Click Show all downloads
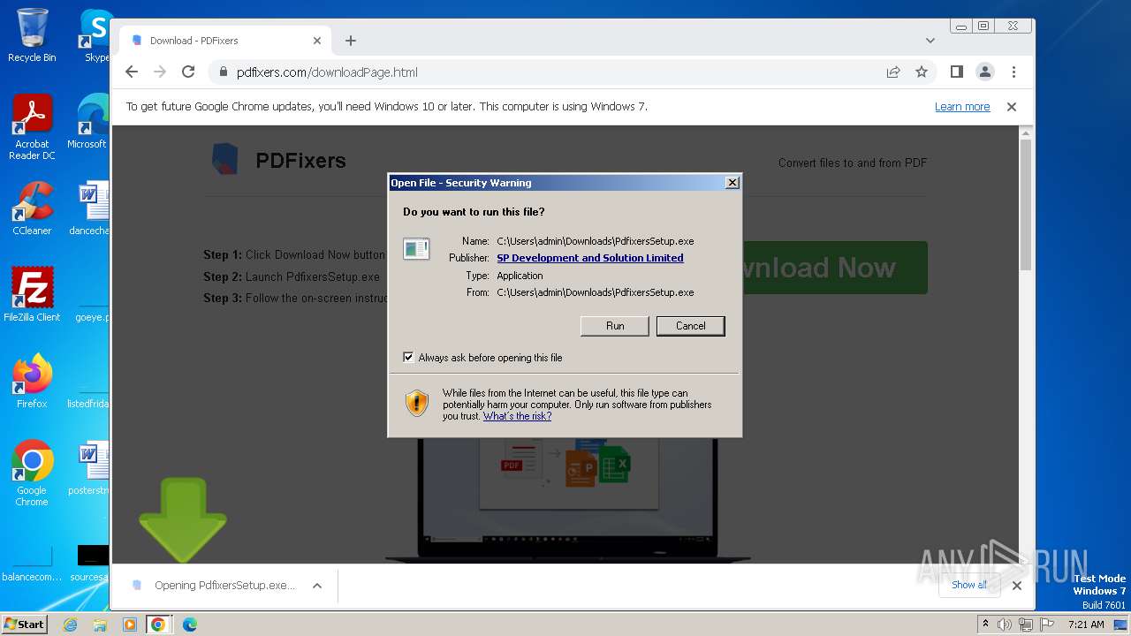The width and height of the screenshot is (1131, 636). coord(969,585)
